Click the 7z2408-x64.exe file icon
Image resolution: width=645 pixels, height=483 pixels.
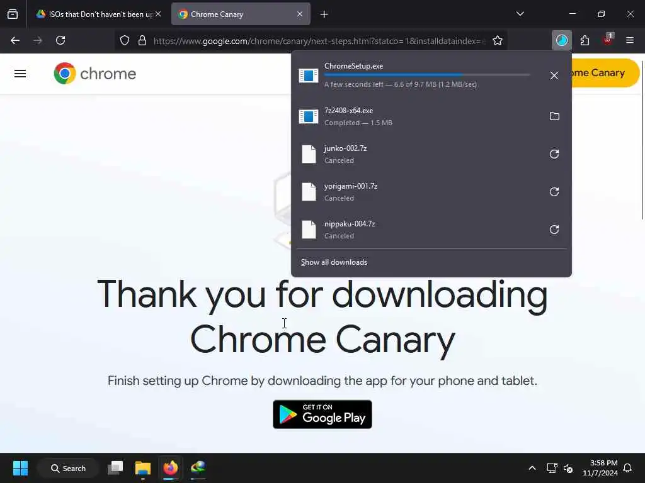click(309, 116)
